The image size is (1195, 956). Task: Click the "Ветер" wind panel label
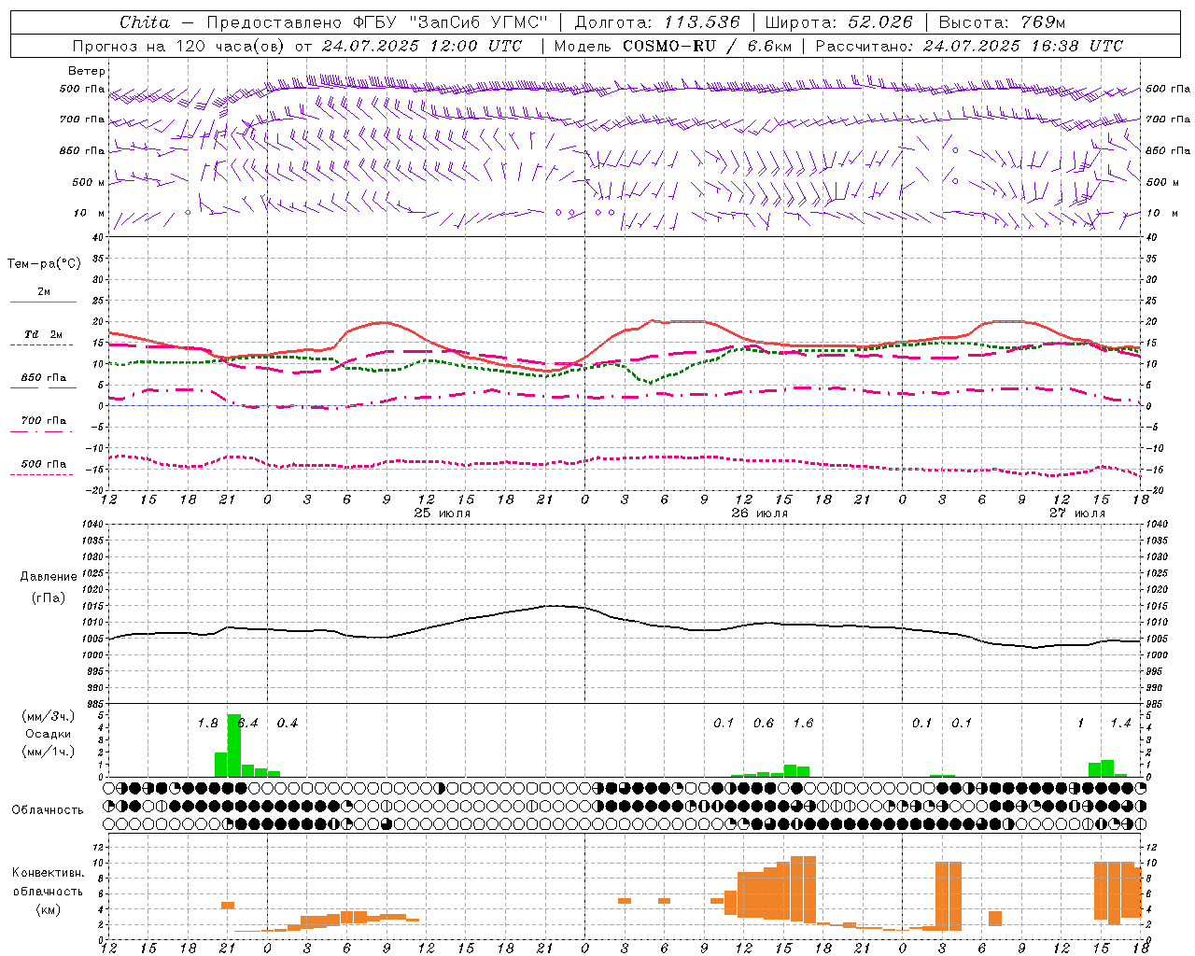(x=87, y=71)
